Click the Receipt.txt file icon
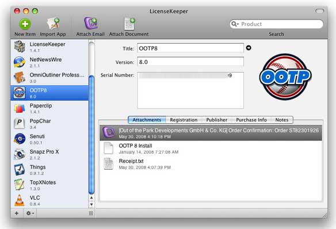 [x=109, y=163]
